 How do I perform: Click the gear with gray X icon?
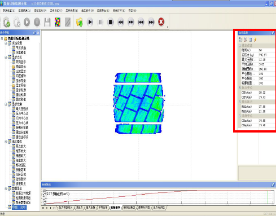pos(17,22)
